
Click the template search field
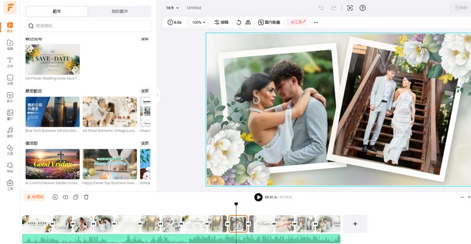pos(89,26)
